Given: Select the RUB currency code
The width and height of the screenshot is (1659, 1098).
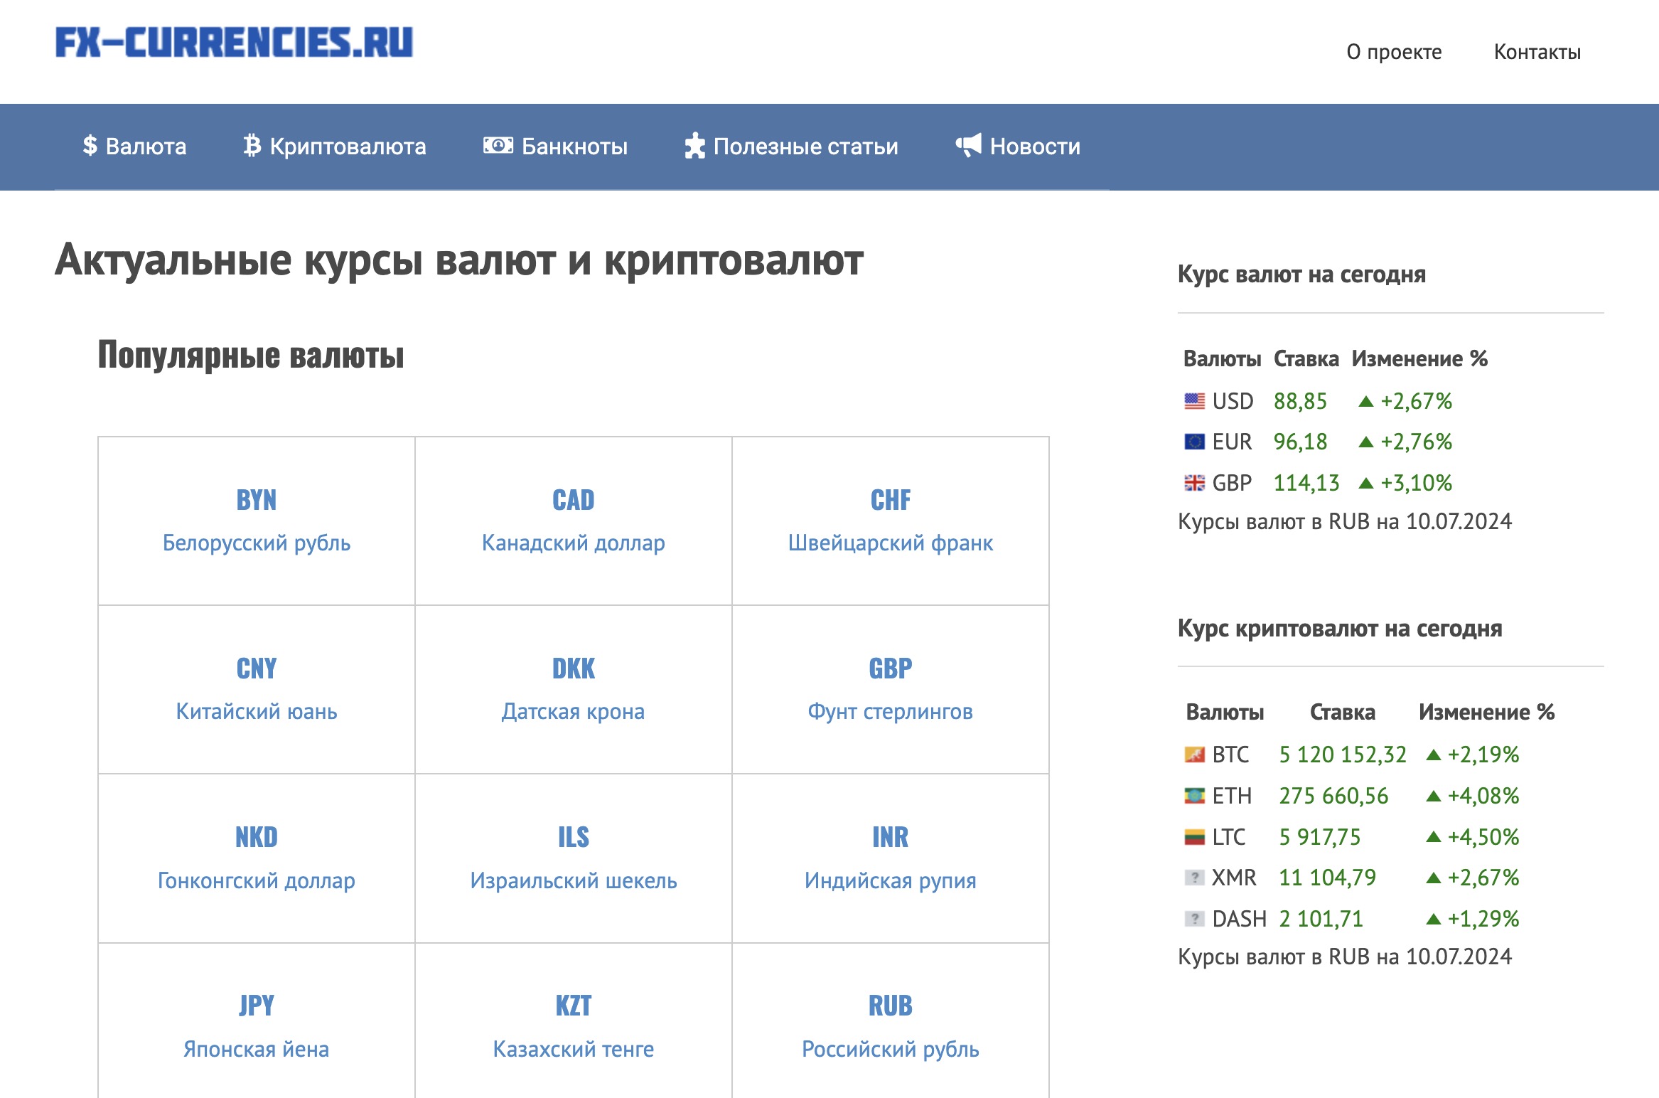Looking at the screenshot, I should tap(891, 1006).
